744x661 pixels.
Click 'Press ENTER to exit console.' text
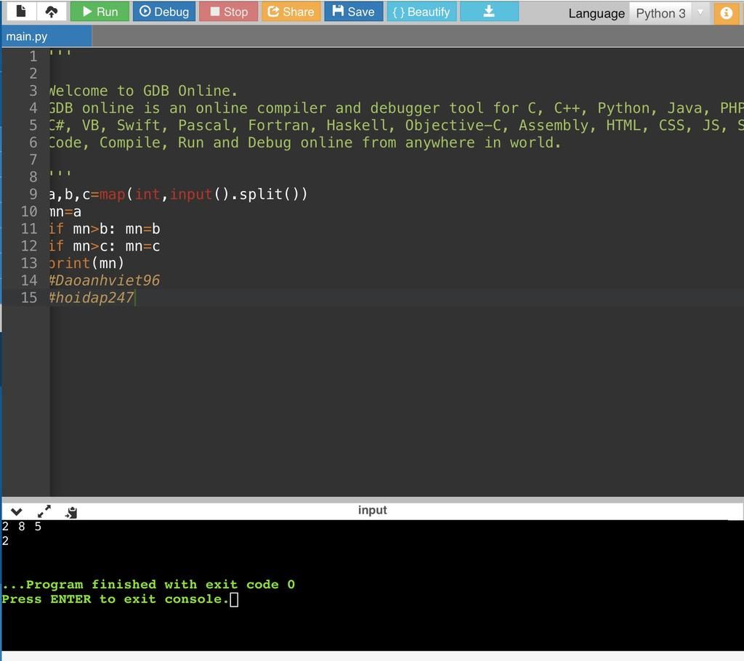116,599
